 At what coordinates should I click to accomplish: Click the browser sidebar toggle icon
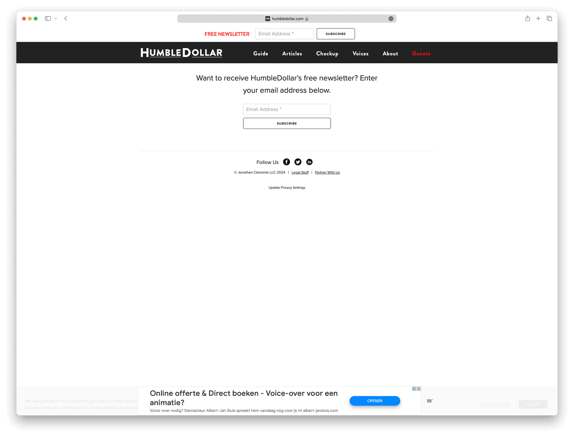48,19
